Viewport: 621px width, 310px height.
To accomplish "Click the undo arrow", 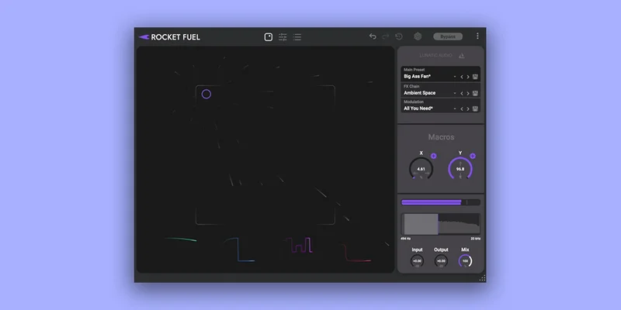I will click(373, 36).
